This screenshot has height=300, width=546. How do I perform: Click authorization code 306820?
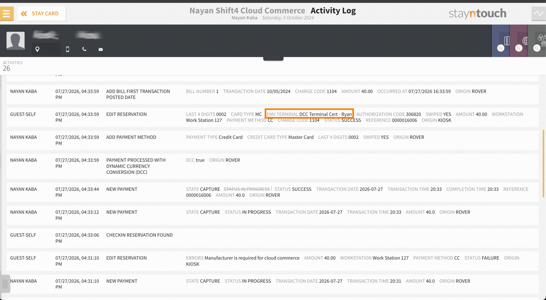(413, 114)
